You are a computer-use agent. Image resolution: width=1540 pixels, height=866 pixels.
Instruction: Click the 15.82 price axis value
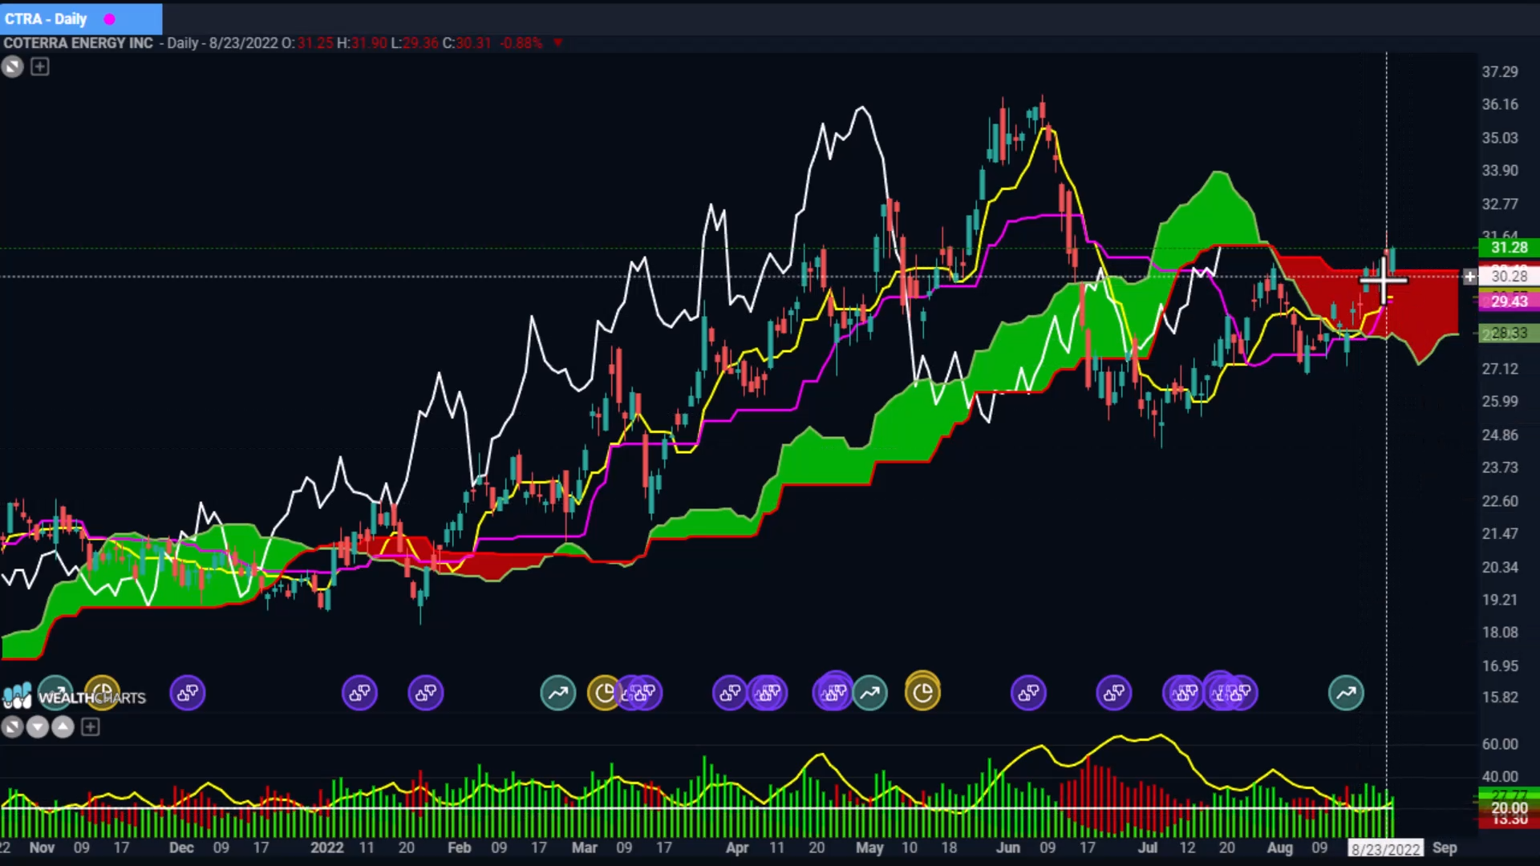[x=1500, y=698]
